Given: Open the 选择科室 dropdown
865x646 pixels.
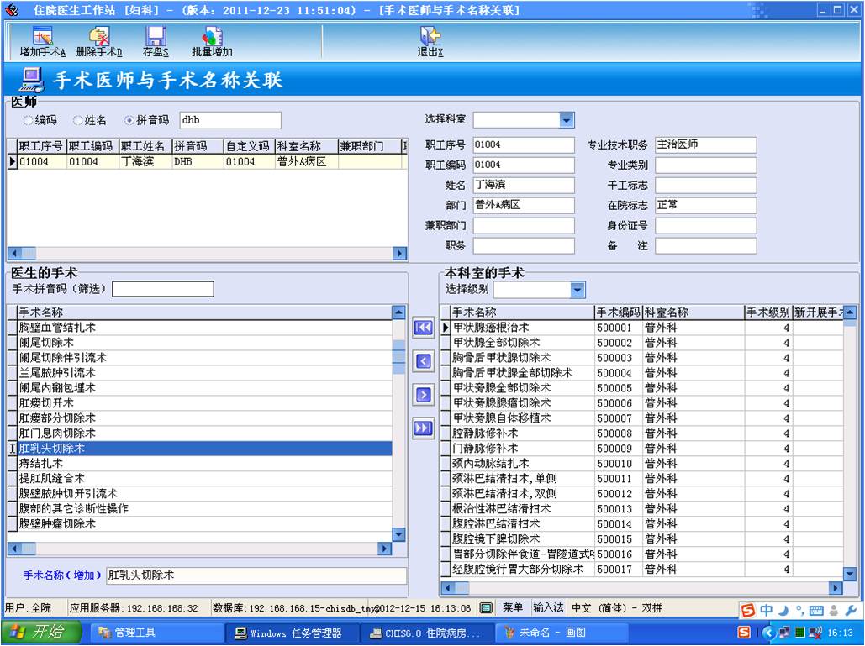Looking at the screenshot, I should 567,120.
